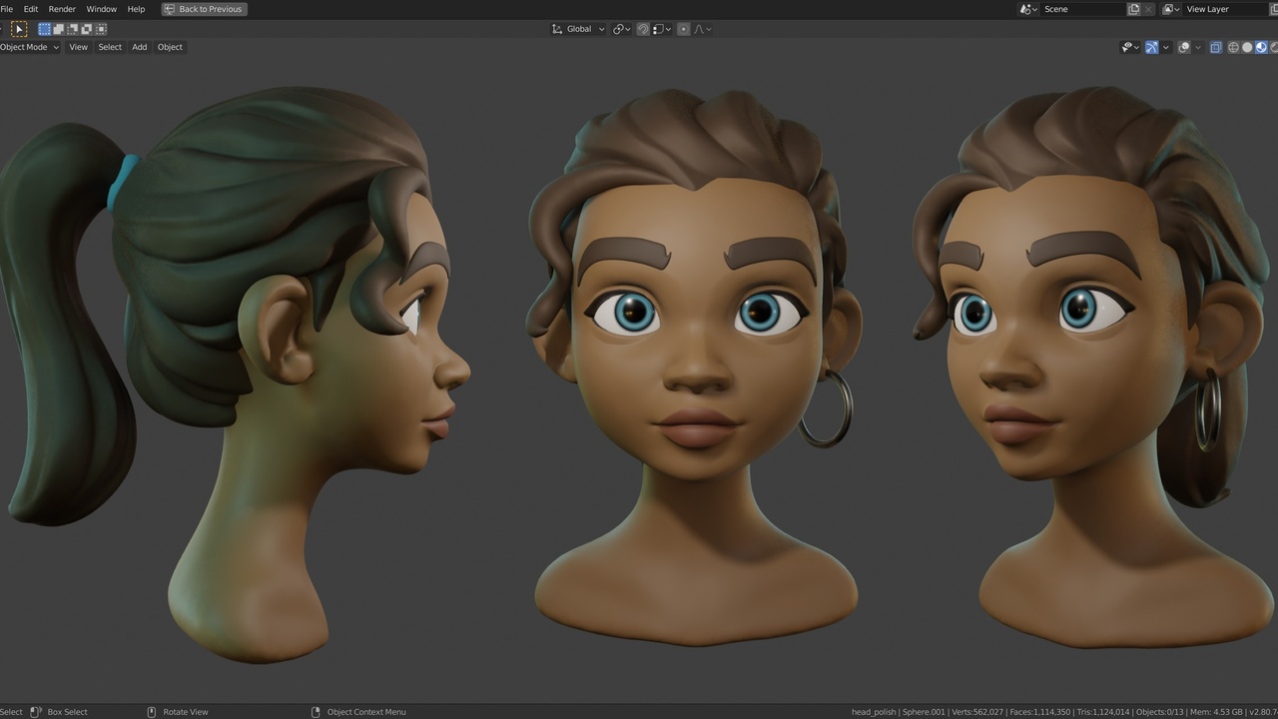This screenshot has height=719, width=1278.
Task: Open the Help menu
Action: (x=136, y=9)
